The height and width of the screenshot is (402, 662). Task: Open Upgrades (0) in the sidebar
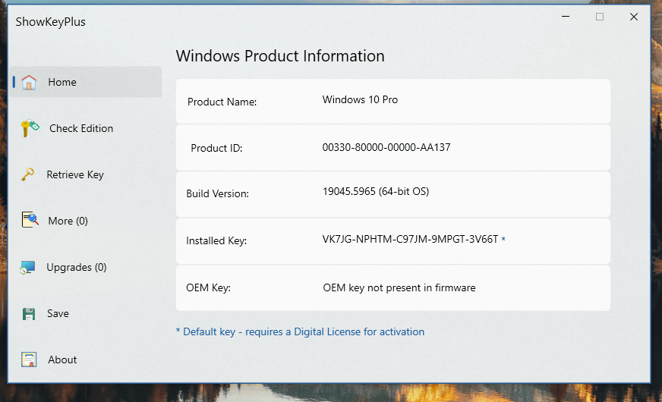tap(77, 268)
